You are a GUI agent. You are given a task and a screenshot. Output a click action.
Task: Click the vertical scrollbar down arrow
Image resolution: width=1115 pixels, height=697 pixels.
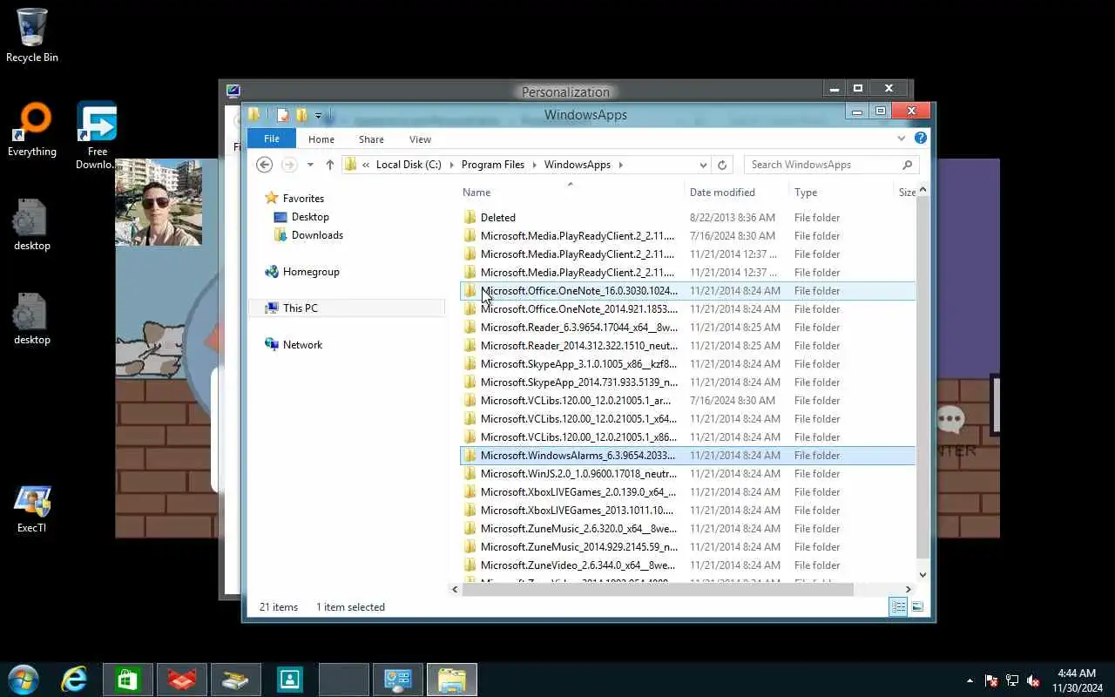tap(923, 575)
